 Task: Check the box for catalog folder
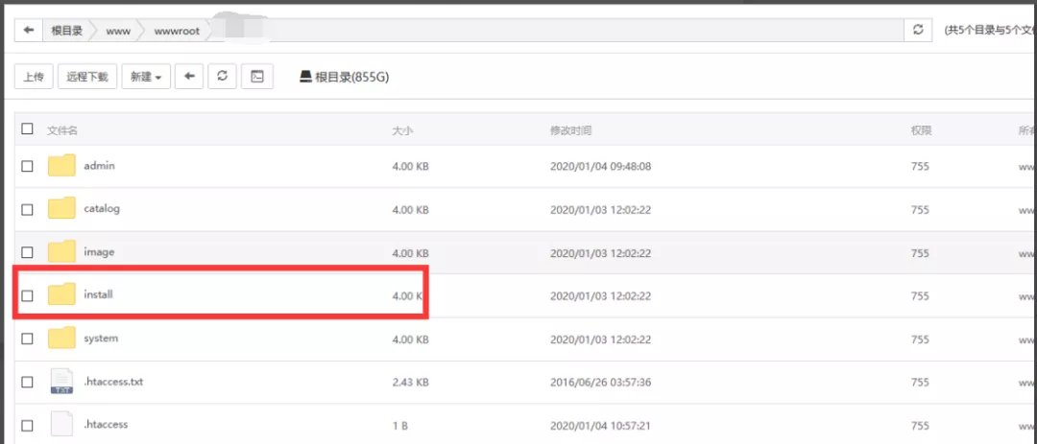(x=27, y=209)
